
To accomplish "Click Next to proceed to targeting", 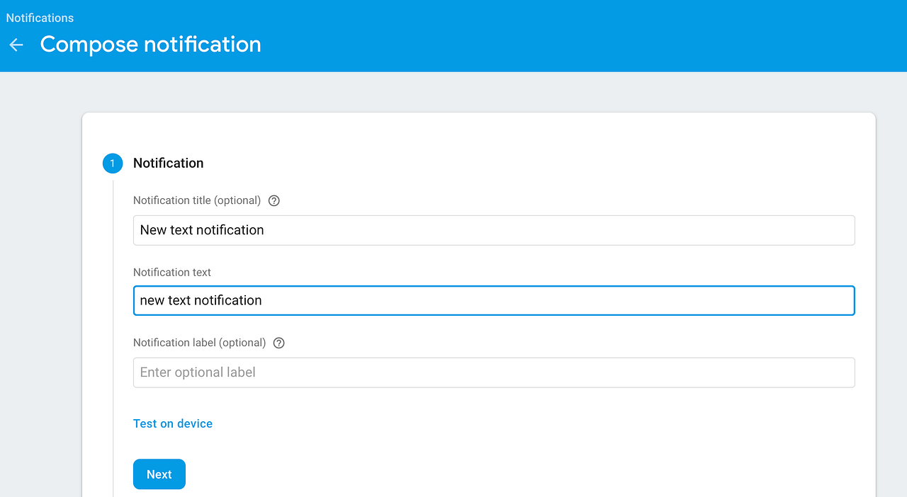I will (159, 474).
